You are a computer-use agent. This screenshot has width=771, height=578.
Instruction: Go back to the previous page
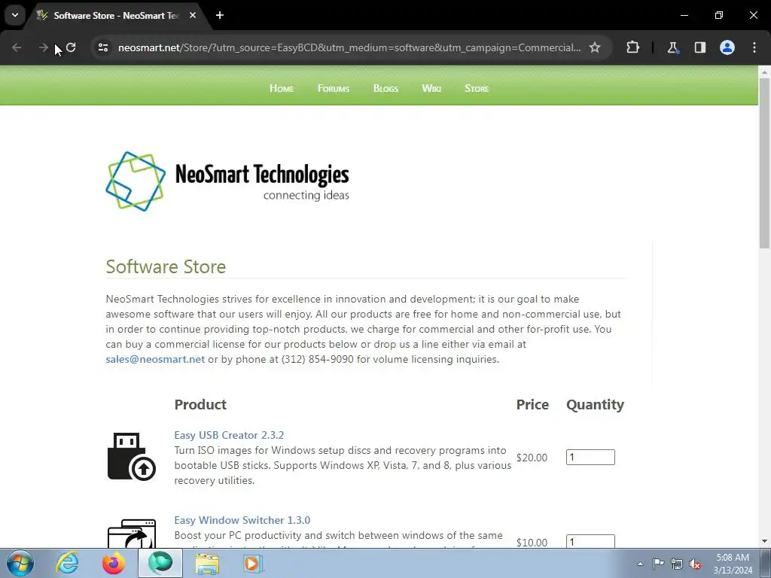[x=17, y=47]
